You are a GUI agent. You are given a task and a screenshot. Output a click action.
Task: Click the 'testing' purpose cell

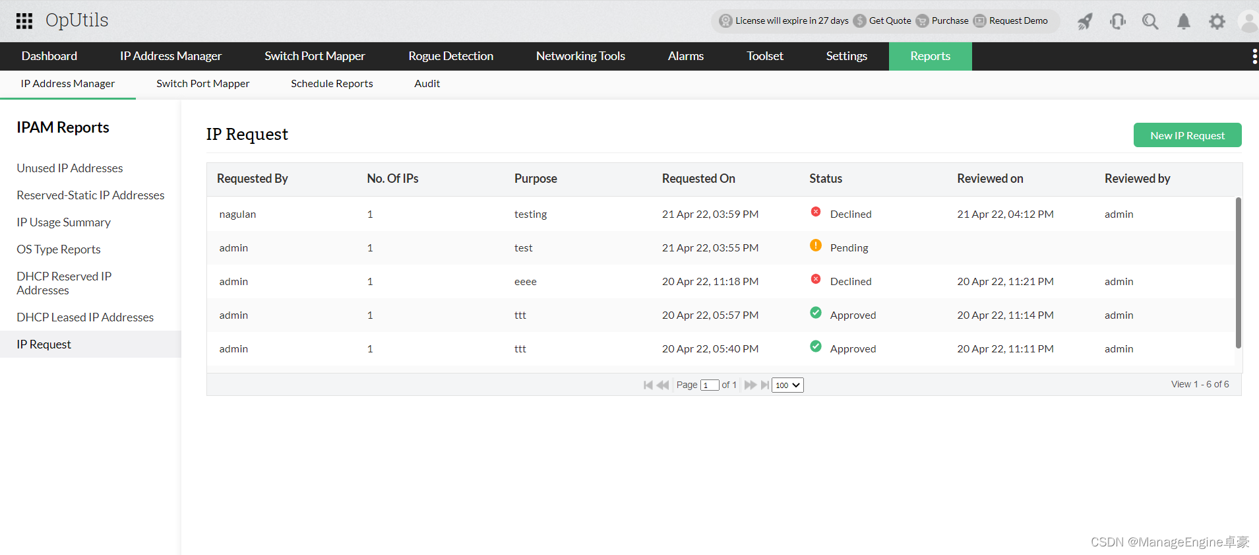pos(531,214)
